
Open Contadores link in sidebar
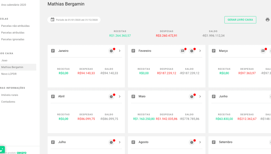(x=8, y=102)
